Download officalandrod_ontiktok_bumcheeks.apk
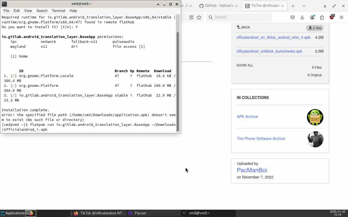The width and height of the screenshot is (348, 217). tap(269, 51)
